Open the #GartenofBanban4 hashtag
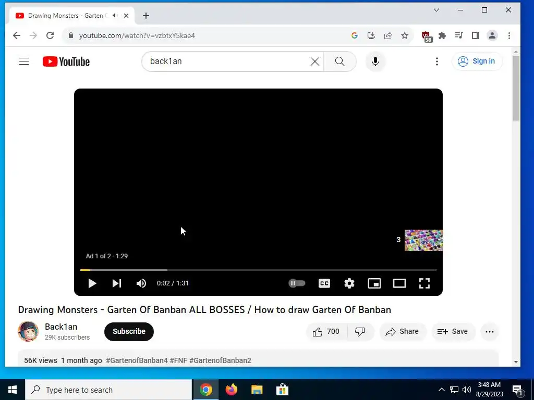 [137, 360]
